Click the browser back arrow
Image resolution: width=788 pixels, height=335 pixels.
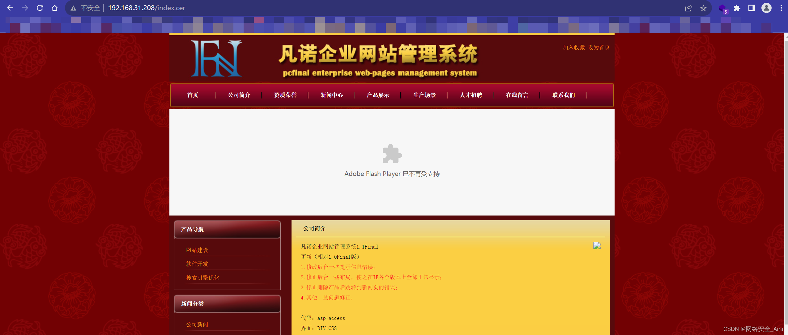coord(10,8)
